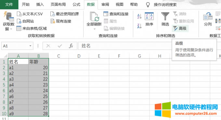This screenshot has width=221, height=120.
Task: Import data from web (自网站)
Action: point(25,21)
